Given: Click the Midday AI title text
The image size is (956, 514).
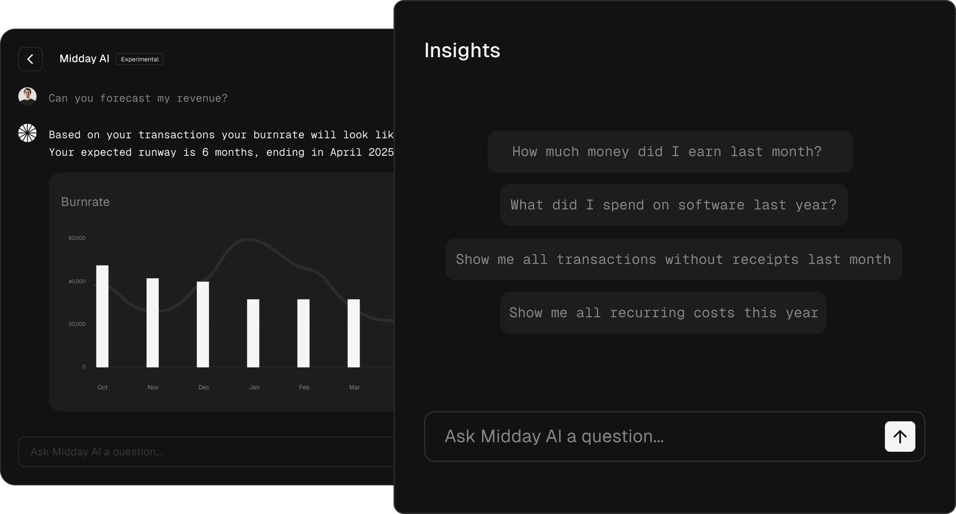Looking at the screenshot, I should pyautogui.click(x=85, y=59).
